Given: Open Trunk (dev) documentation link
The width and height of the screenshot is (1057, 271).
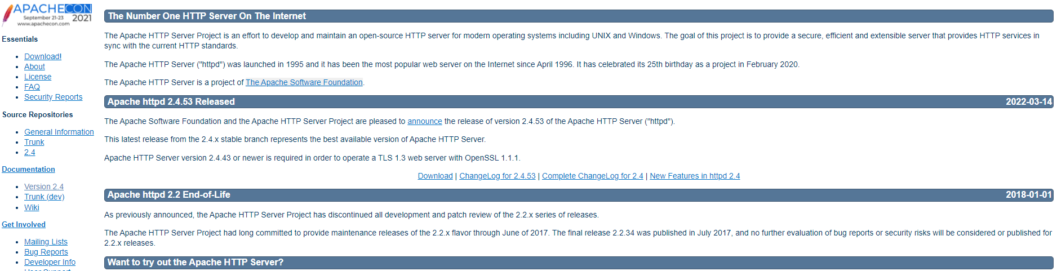Looking at the screenshot, I should click(44, 197).
